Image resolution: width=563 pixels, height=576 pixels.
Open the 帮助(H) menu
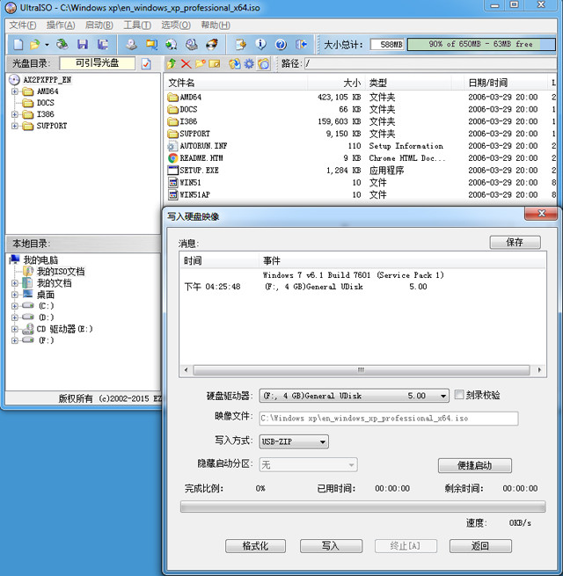tap(216, 25)
